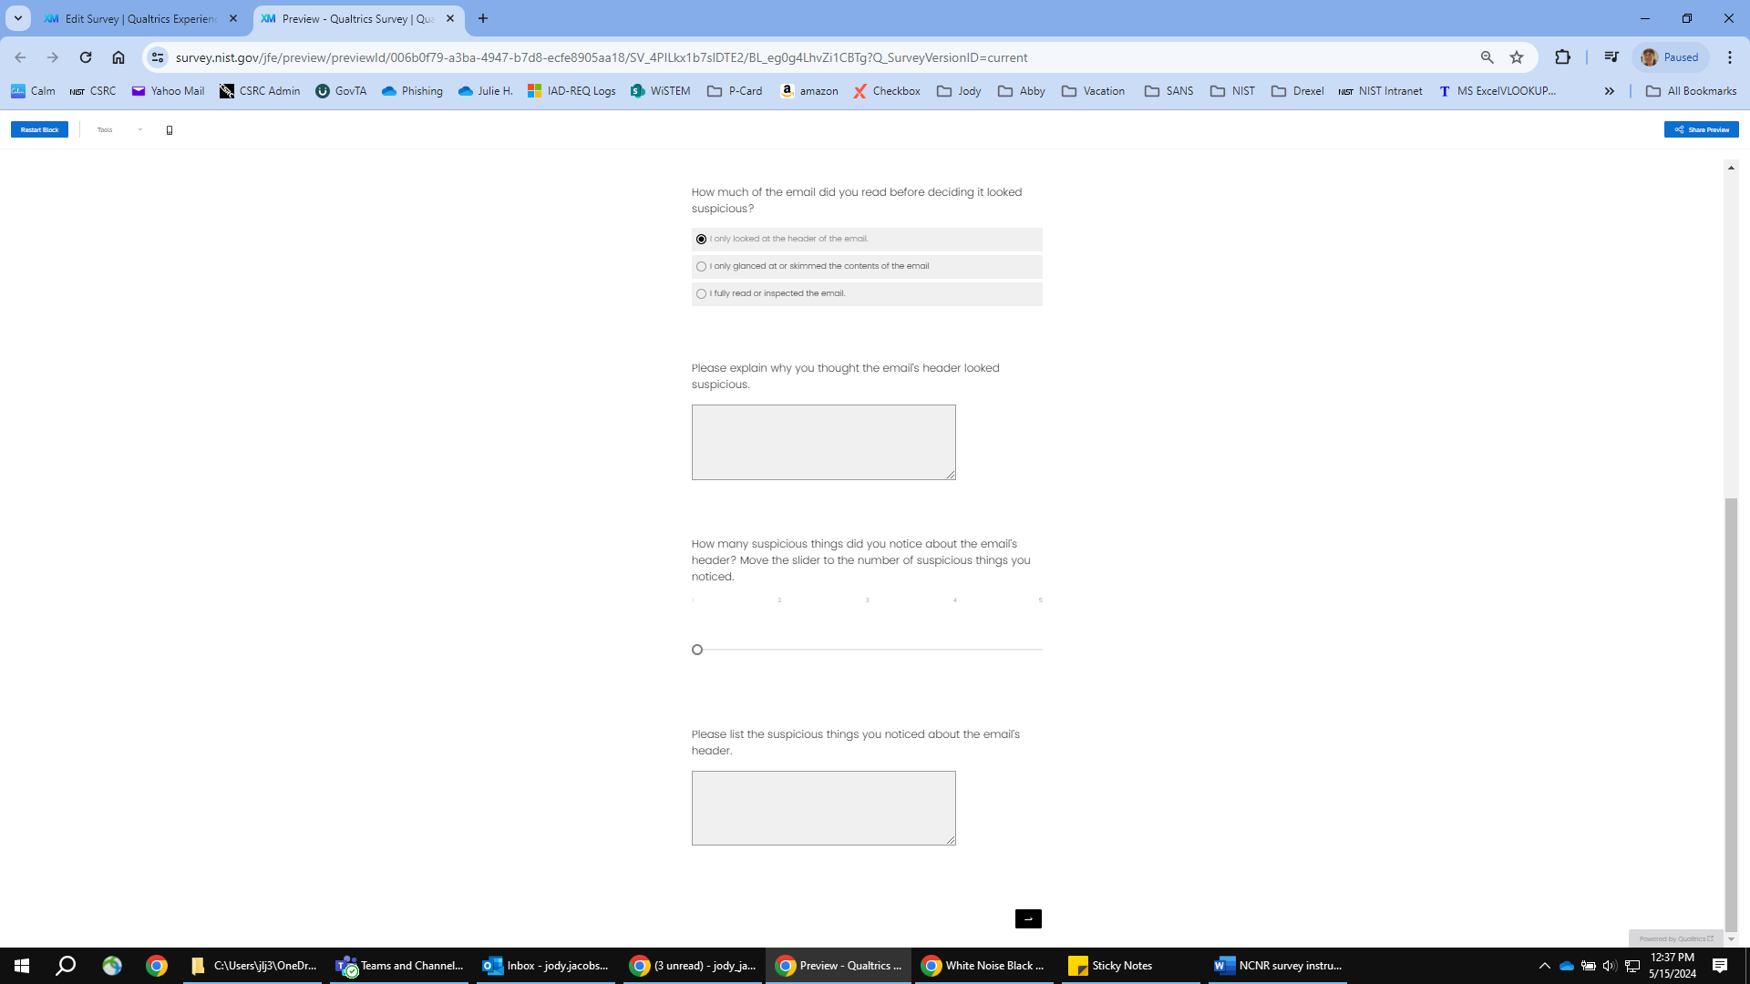Open the tab search dropdown arrow
1750x984 pixels.
tap(17, 18)
